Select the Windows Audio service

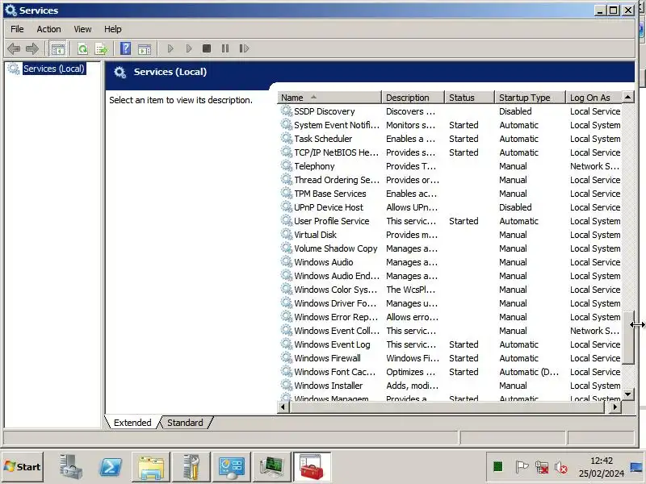pos(451,262)
